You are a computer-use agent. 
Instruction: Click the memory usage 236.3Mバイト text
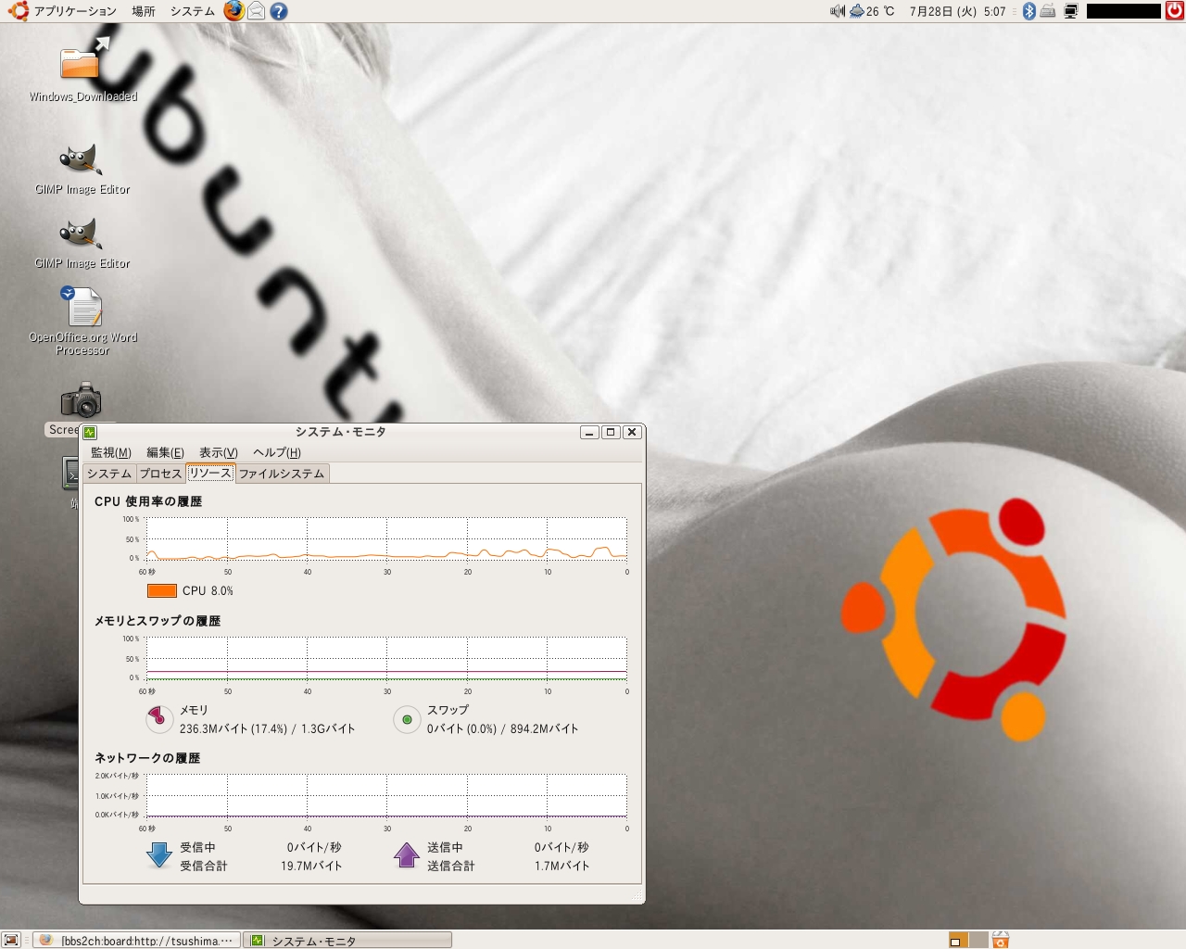pos(267,728)
